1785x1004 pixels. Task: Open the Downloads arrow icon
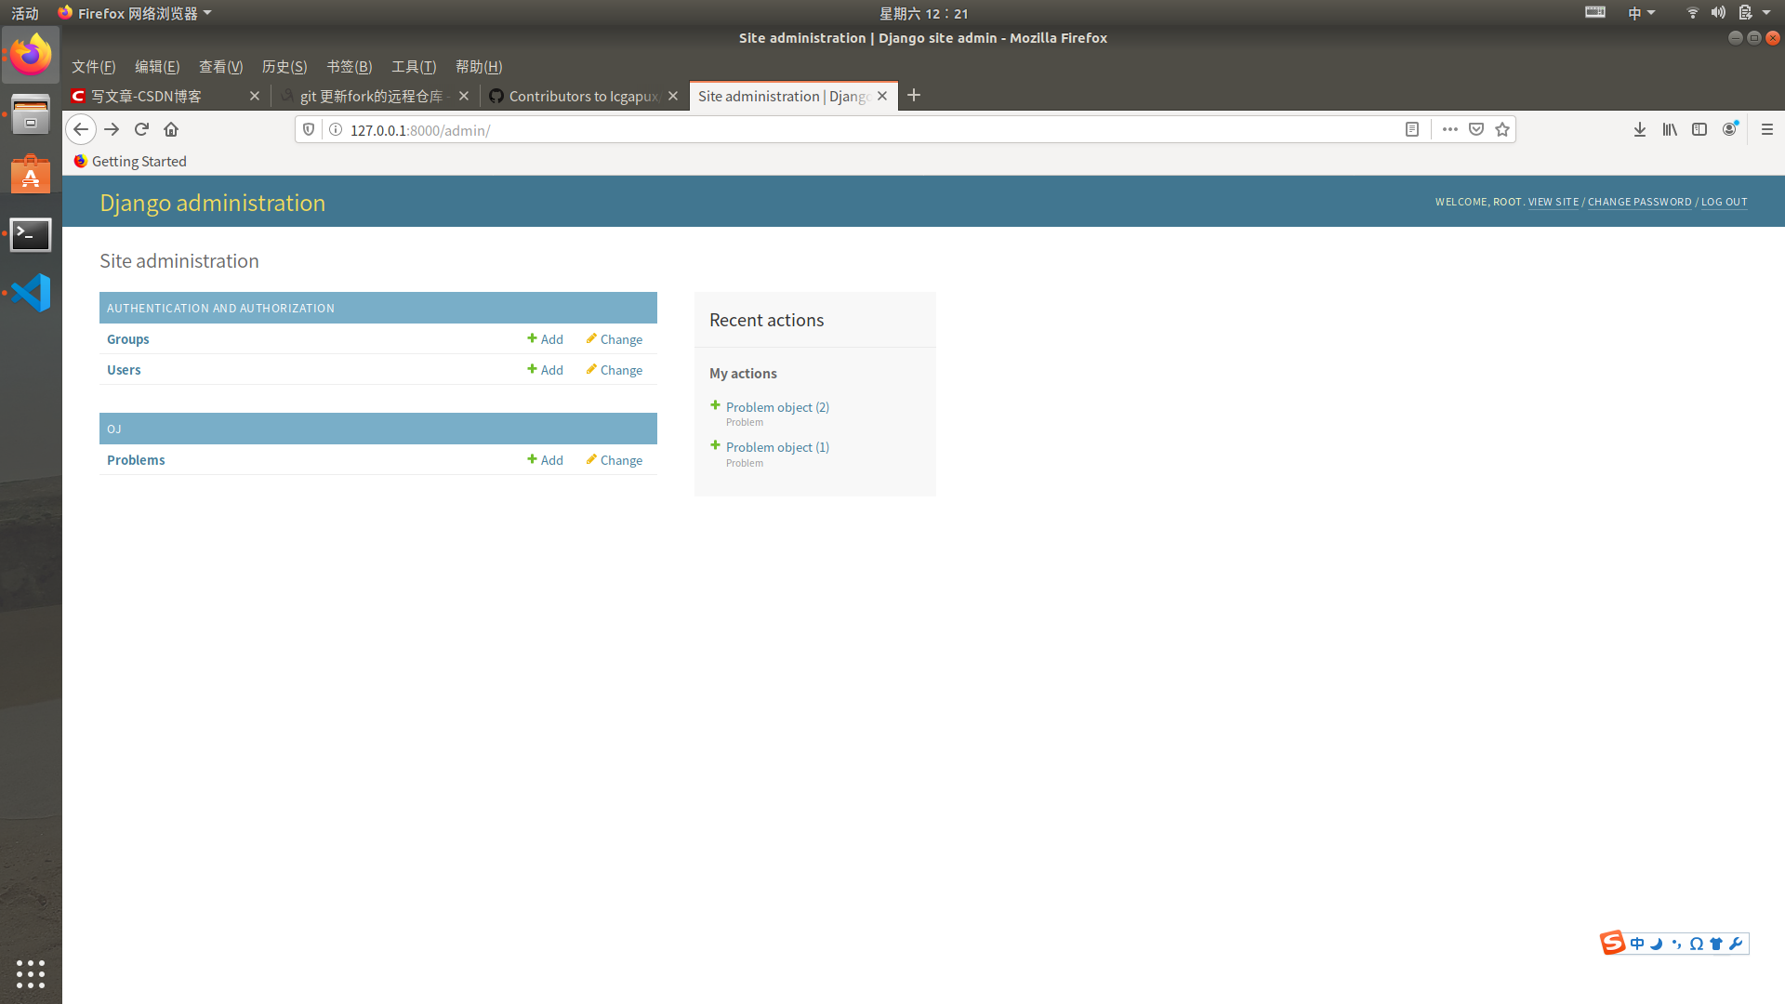(x=1640, y=129)
